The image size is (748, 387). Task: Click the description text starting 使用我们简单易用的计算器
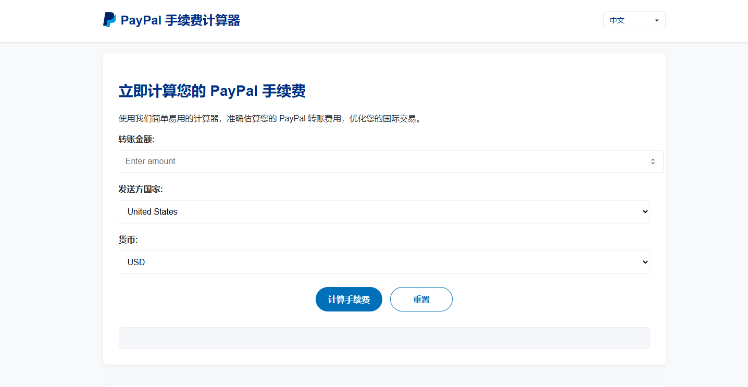click(270, 118)
